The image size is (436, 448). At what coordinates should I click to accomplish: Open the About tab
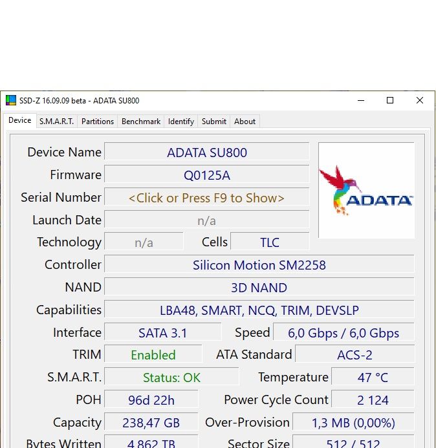(x=245, y=122)
